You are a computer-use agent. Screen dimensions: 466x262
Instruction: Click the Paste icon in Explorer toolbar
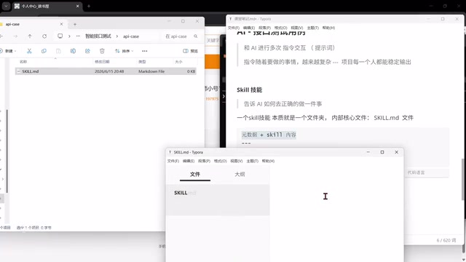tap(58, 51)
